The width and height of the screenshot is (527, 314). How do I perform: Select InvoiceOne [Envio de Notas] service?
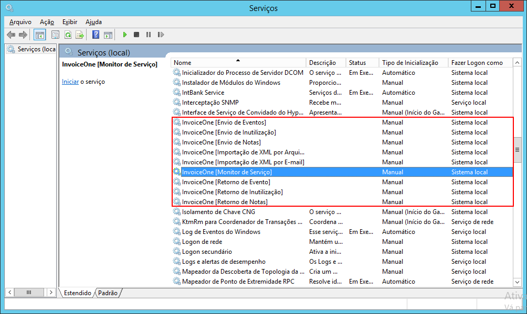(x=342, y=142)
